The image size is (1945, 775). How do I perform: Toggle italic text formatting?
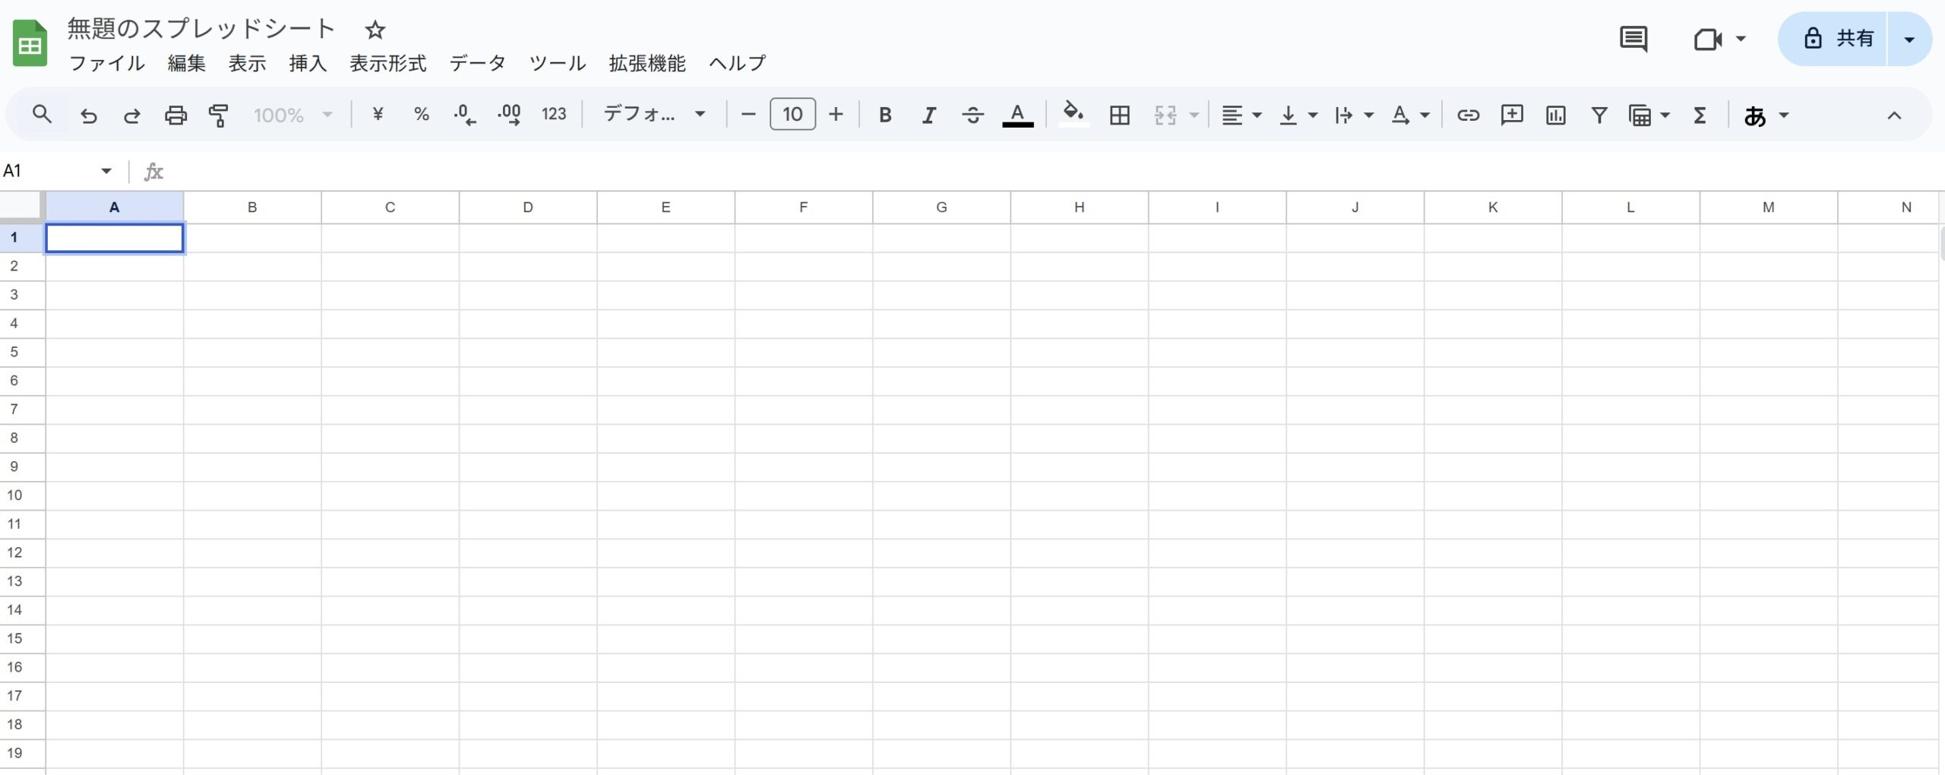click(928, 115)
